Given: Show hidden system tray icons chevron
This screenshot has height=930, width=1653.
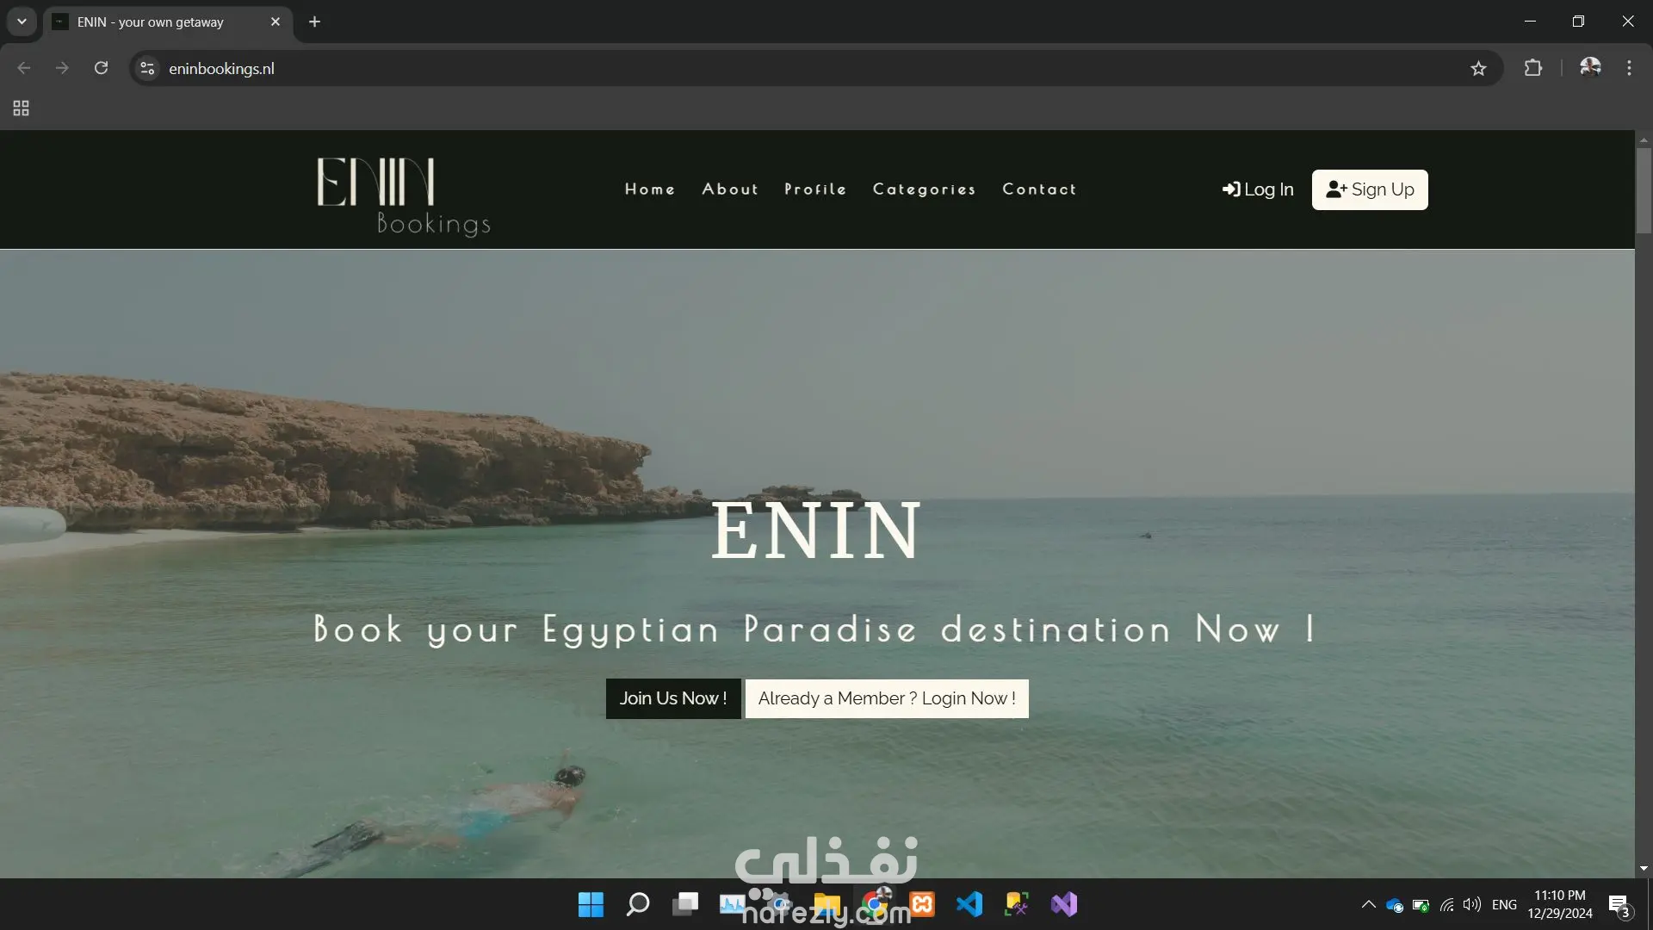Looking at the screenshot, I should (1368, 904).
